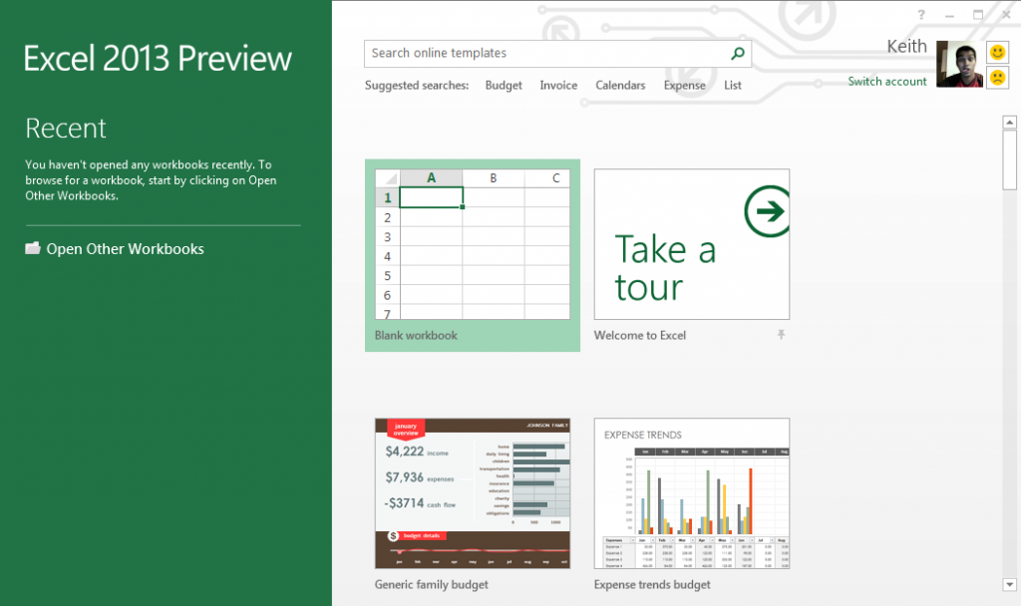Pin the Welcome to Excel template
This screenshot has height=606, width=1021.
(x=781, y=335)
